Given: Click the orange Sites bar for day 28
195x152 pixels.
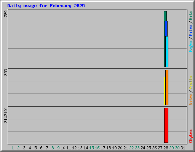Looking at the screenshot, I should coord(167,87).
